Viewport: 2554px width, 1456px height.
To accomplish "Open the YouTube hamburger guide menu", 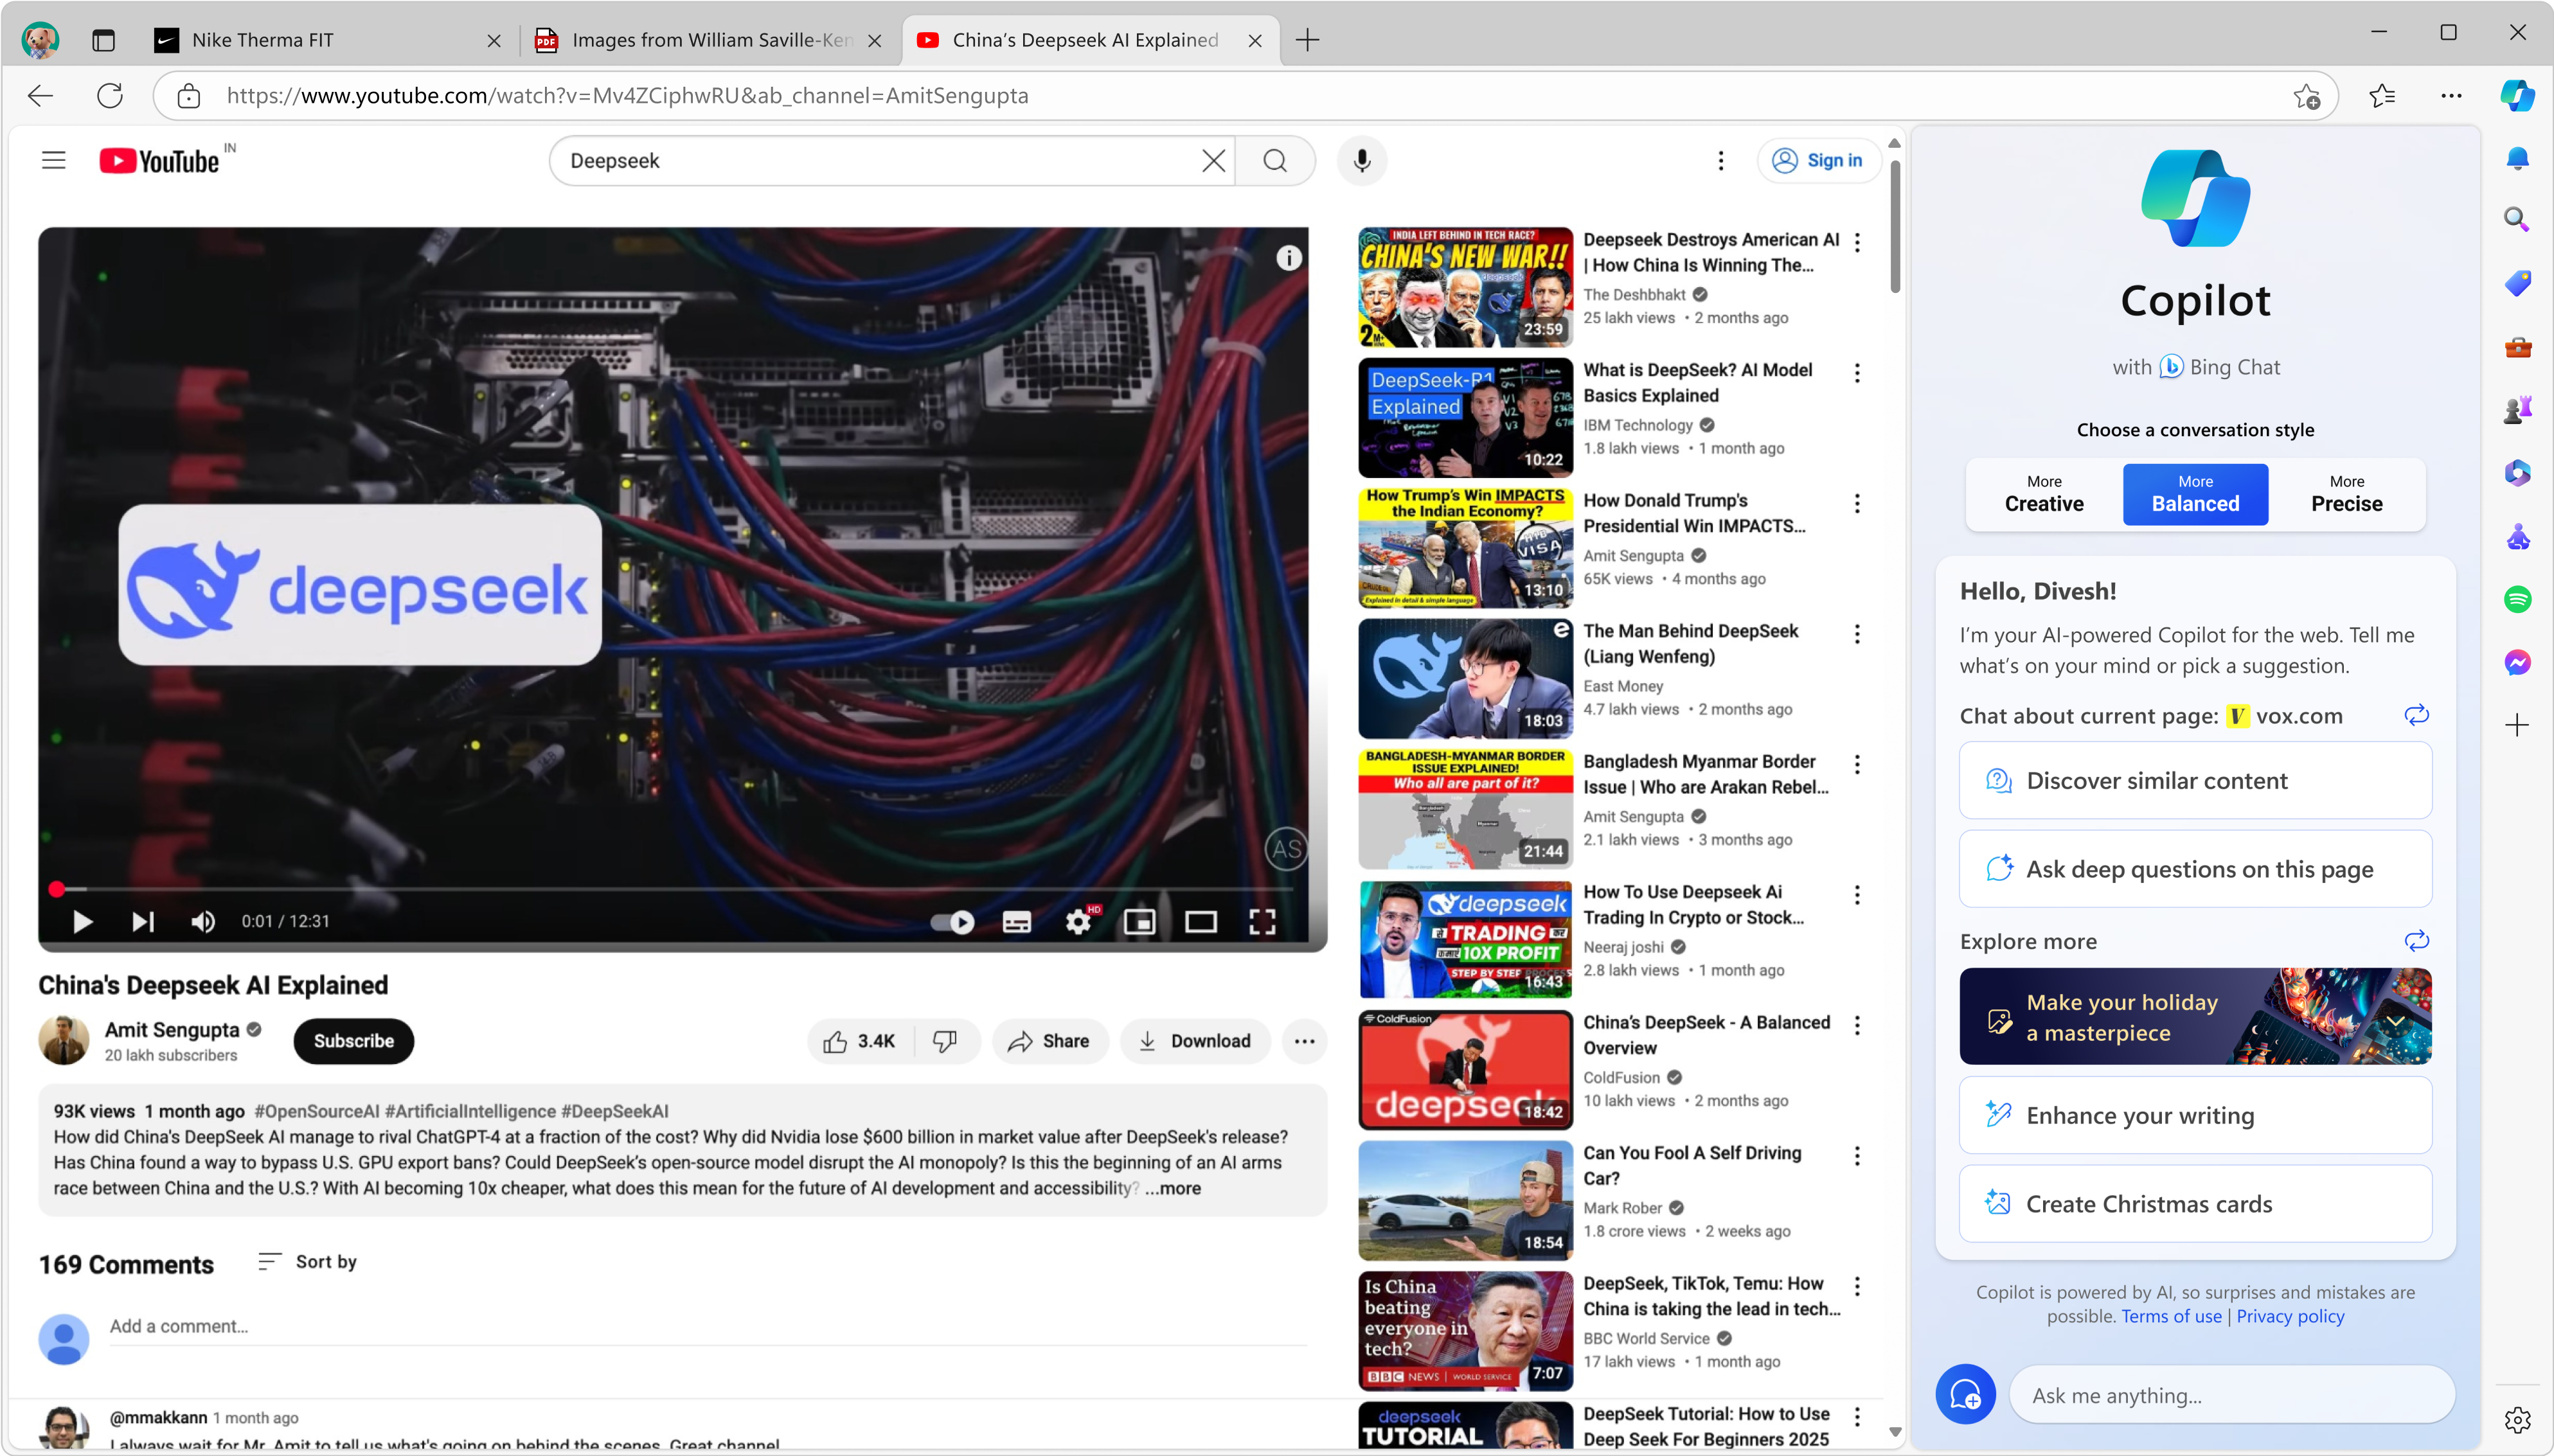I will [54, 161].
